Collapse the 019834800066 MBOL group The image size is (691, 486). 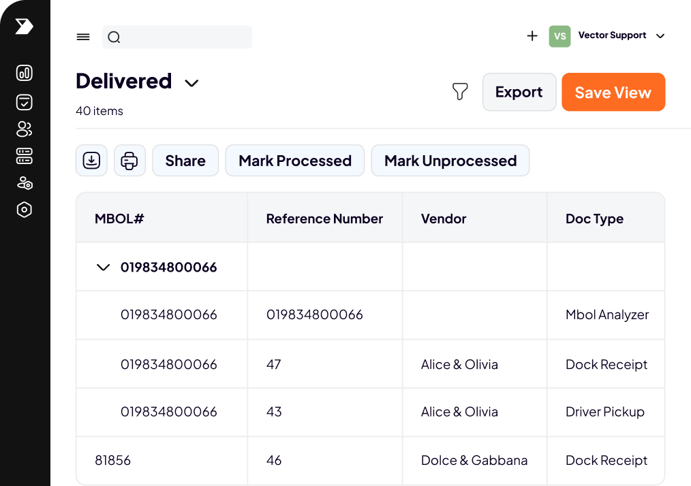point(104,268)
